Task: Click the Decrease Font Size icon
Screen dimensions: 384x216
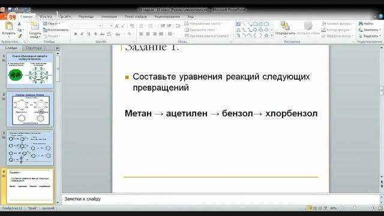Action: [122, 26]
